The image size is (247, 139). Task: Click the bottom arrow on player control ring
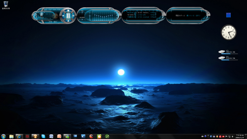68,21
